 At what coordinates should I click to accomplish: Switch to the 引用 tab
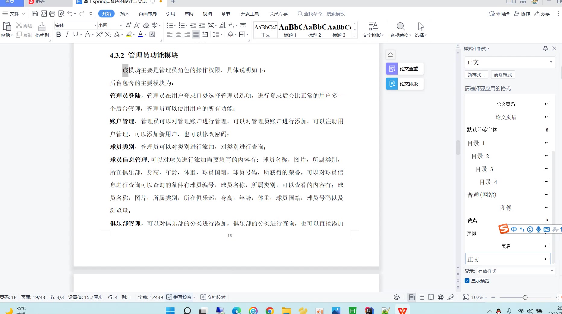tap(170, 14)
